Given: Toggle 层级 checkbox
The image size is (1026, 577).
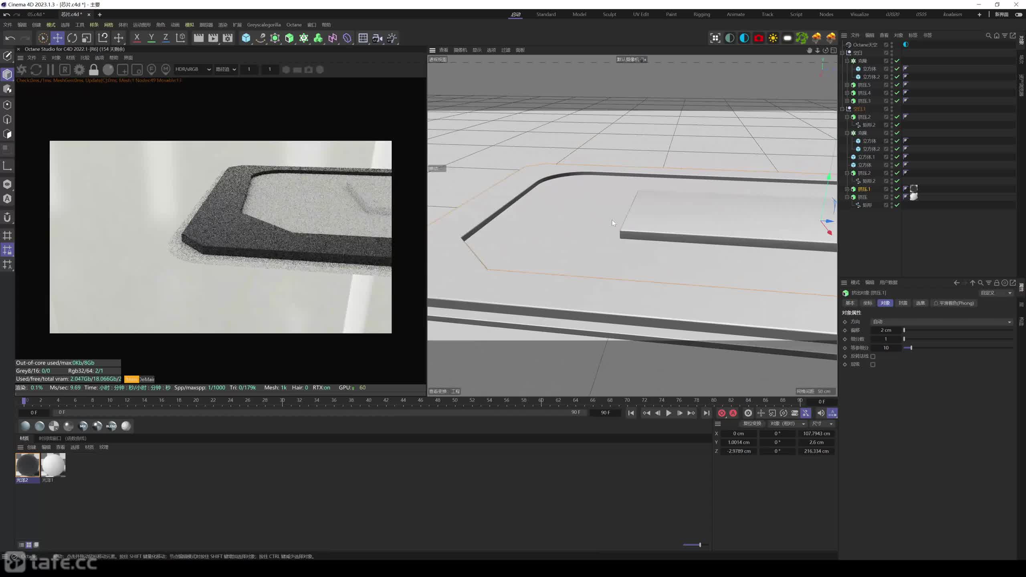Looking at the screenshot, I should (x=873, y=365).
